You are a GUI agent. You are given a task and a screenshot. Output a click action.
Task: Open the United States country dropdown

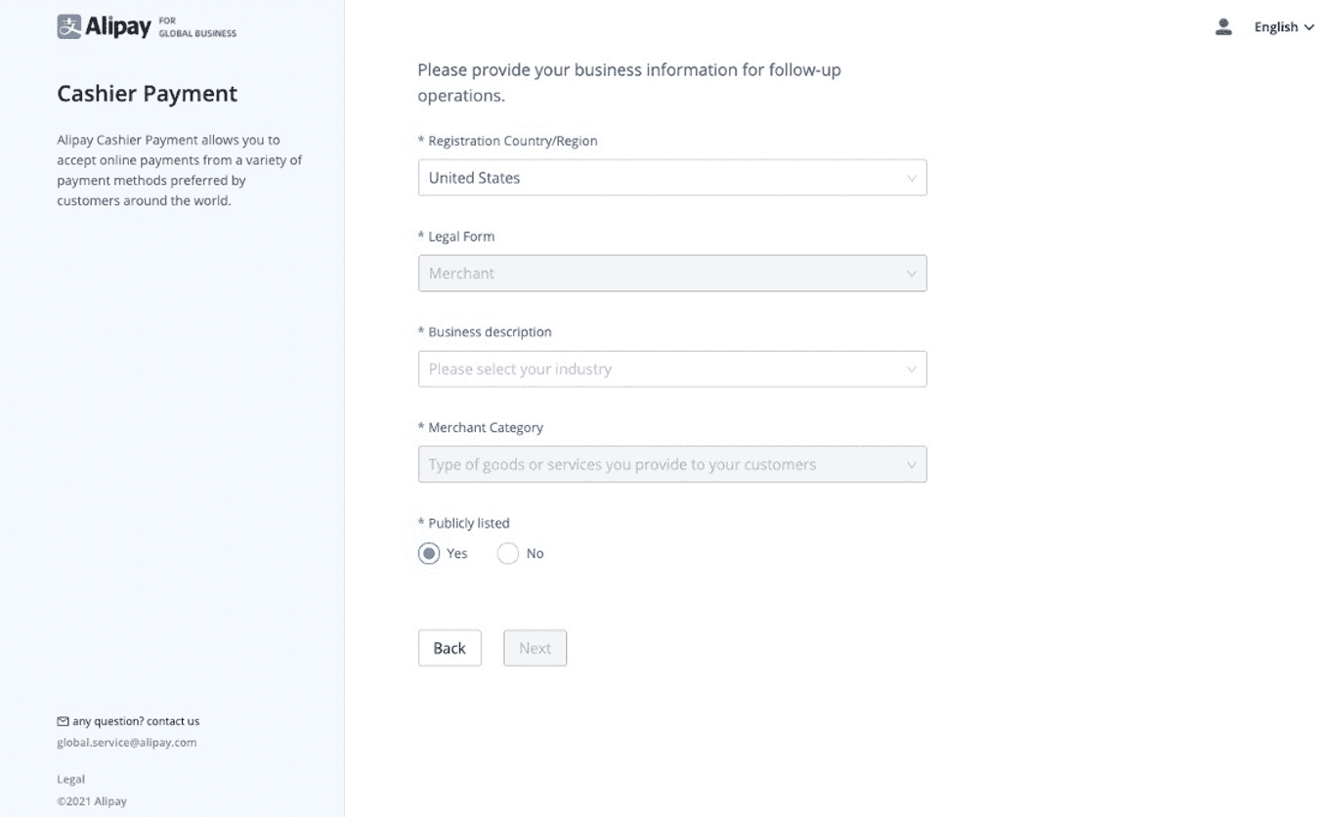671,178
